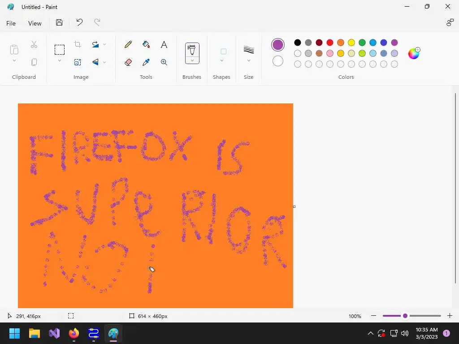Select the Fill bucket tool
This screenshot has height=344, width=459.
click(146, 44)
